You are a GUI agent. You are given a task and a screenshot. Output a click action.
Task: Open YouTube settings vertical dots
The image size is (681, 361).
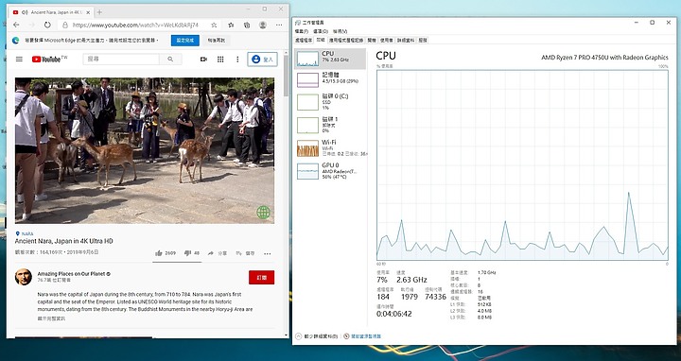[237, 59]
